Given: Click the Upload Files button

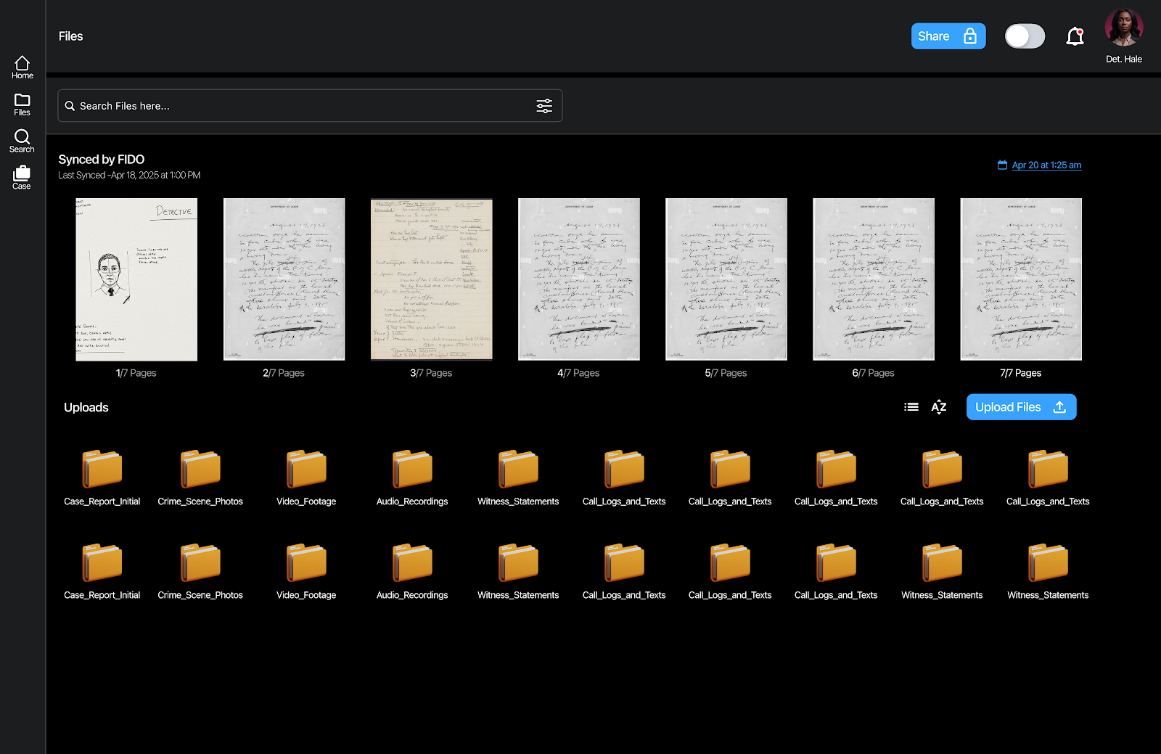Looking at the screenshot, I should (x=1021, y=407).
